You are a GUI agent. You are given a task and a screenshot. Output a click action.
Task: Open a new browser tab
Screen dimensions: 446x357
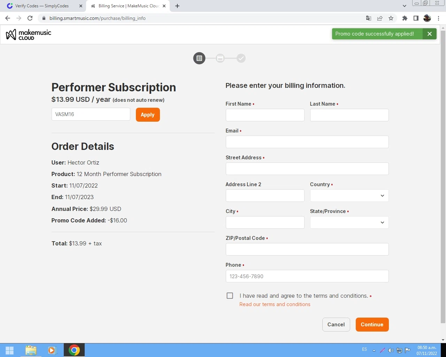click(x=177, y=6)
